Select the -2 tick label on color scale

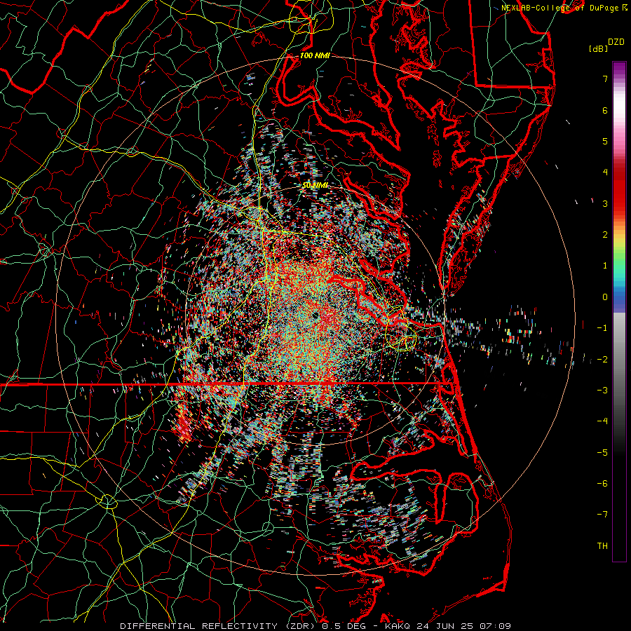pyautogui.click(x=602, y=359)
